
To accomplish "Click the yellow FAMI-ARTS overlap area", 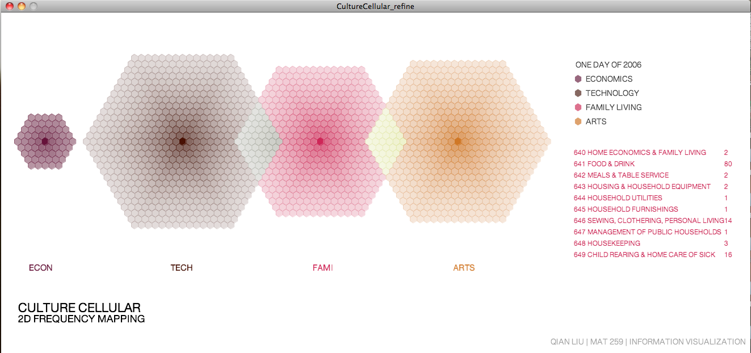I will tap(385, 141).
